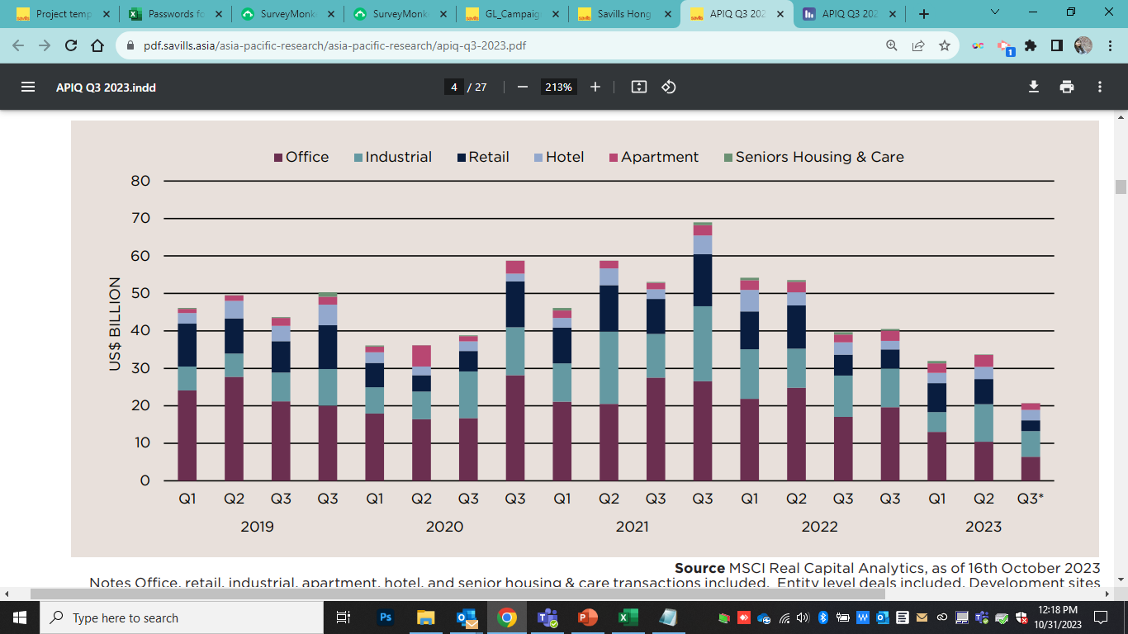Rotate the PDF counterclockwise
1128x634 pixels.
coord(668,87)
